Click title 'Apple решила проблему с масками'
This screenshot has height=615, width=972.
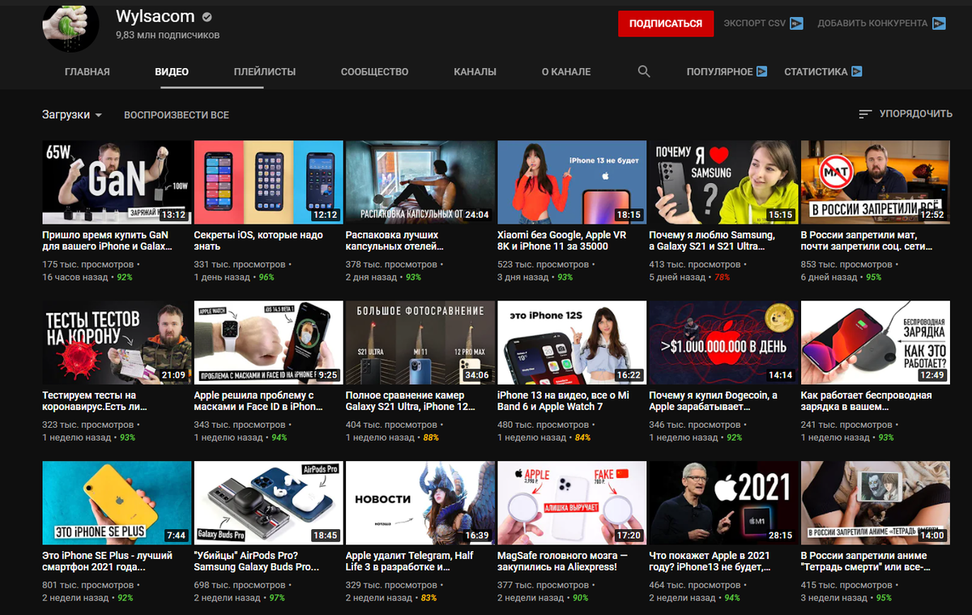(258, 401)
